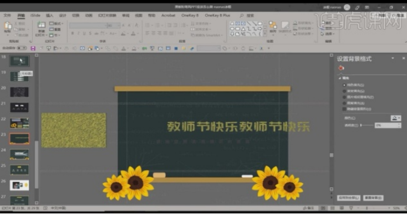Screen dimensions: 407x214
Task: Switch to the iSlide ribbon tab
Action: point(35,15)
